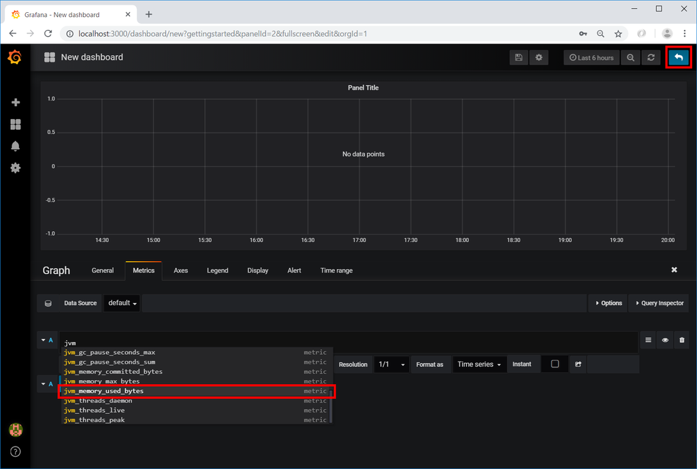Go back in browser history
The height and width of the screenshot is (469, 697).
click(13, 34)
